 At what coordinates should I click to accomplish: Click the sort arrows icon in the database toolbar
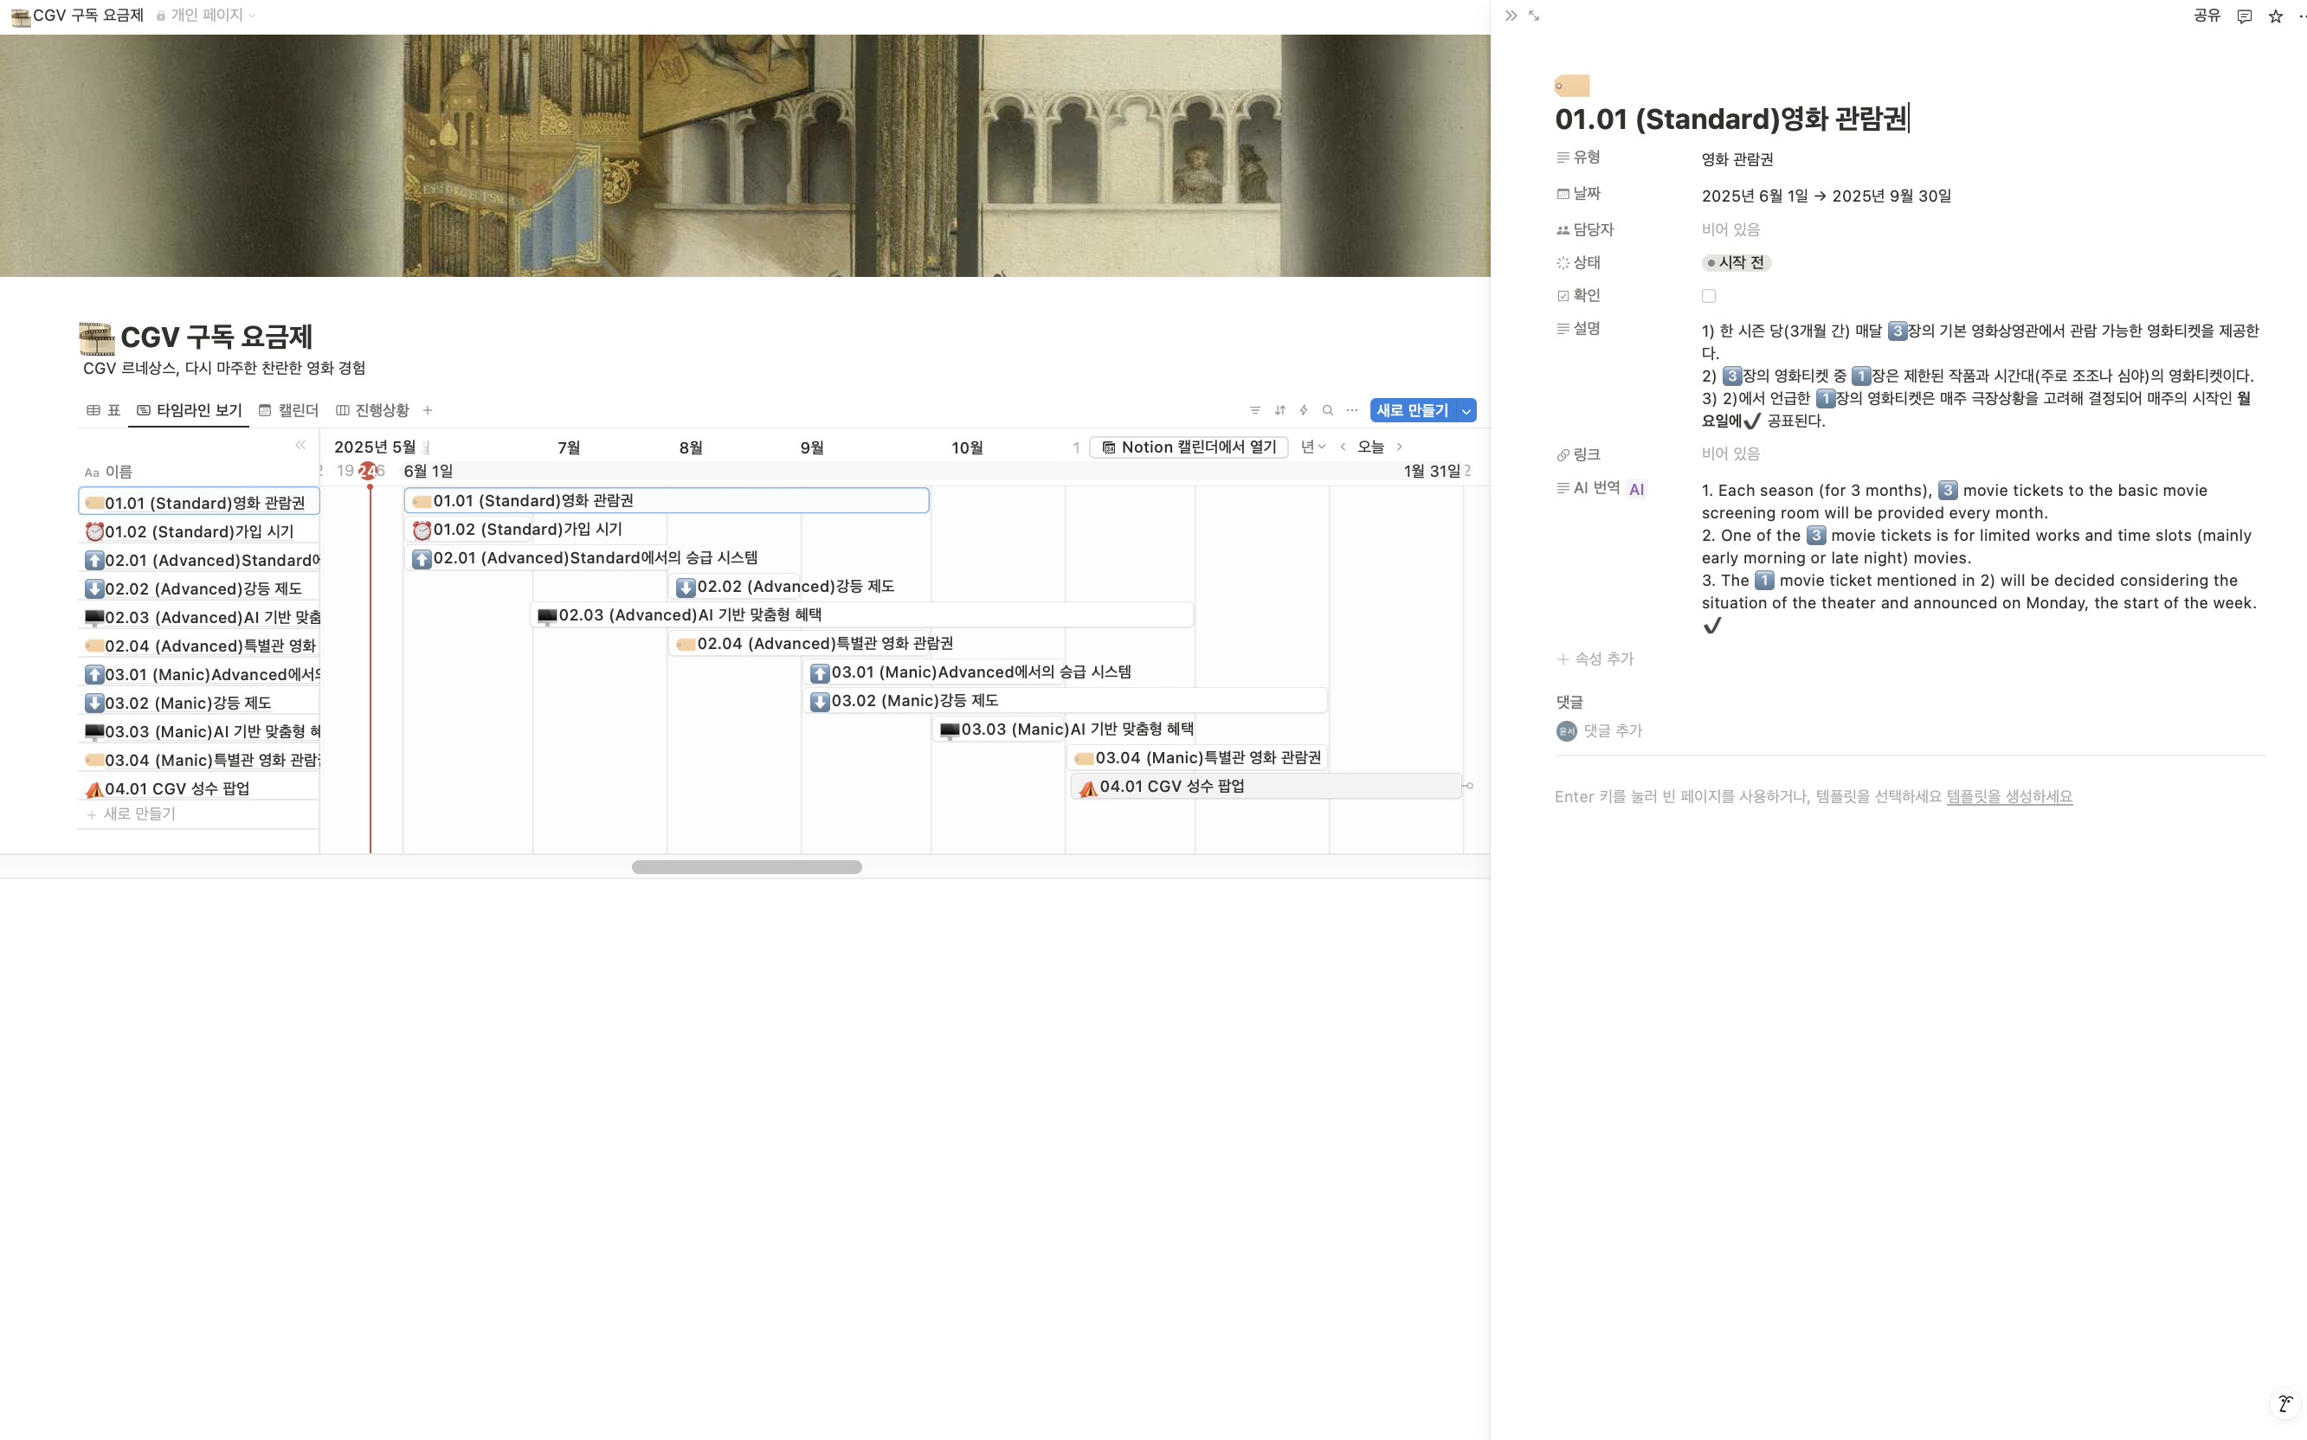[1279, 410]
